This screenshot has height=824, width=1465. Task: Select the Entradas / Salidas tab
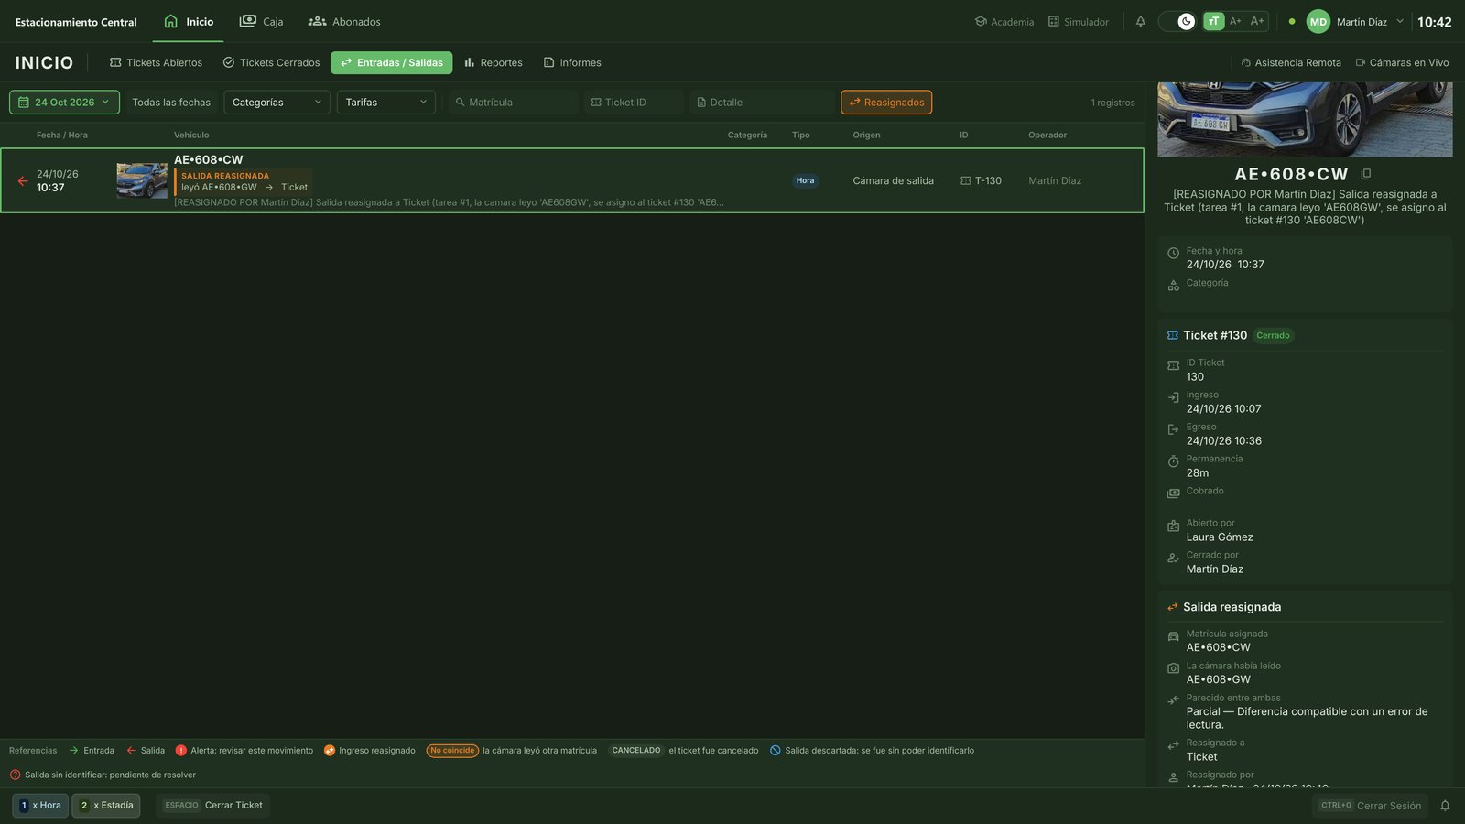391,63
